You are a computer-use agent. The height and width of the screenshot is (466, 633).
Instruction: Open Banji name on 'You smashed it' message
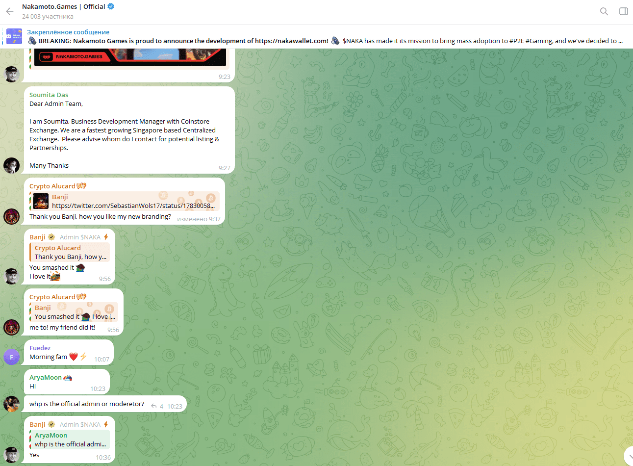[37, 237]
